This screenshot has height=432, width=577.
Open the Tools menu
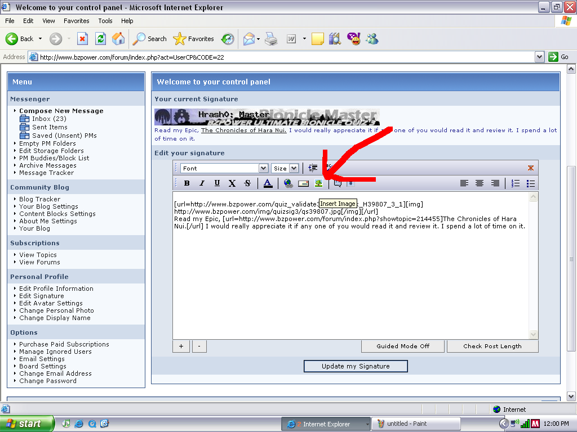click(x=105, y=21)
